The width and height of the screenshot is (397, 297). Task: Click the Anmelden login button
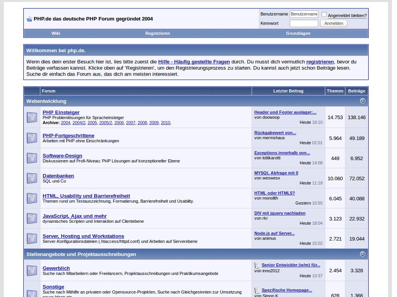pos(334,24)
